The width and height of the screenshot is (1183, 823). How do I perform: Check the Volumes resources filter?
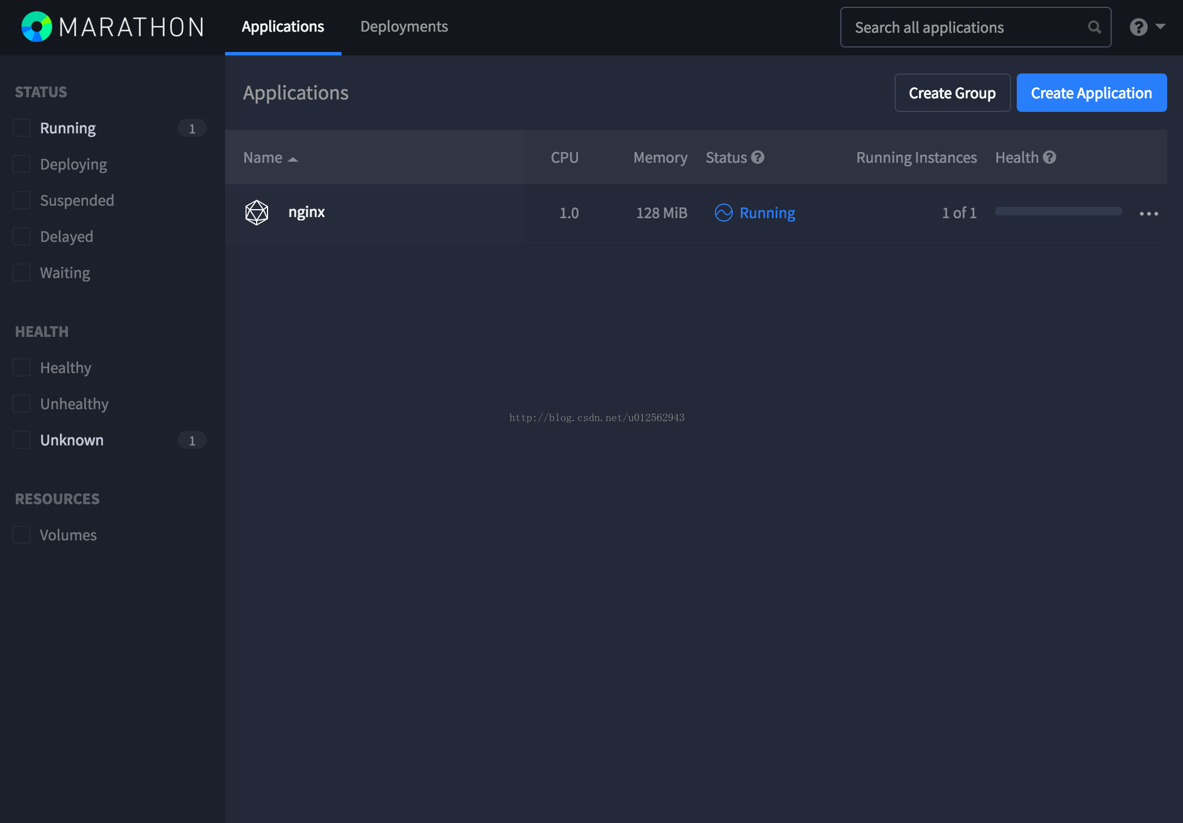21,535
